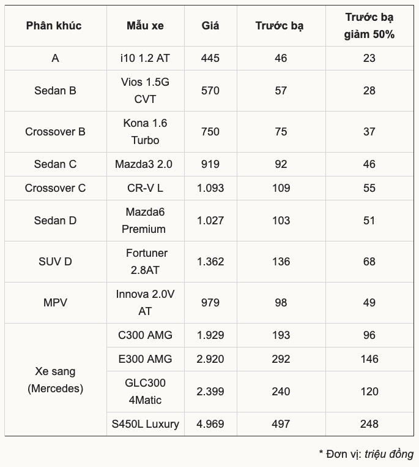The height and width of the screenshot is (467, 419).
Task: Click the price 4.969 cell
Action: pyautogui.click(x=210, y=423)
